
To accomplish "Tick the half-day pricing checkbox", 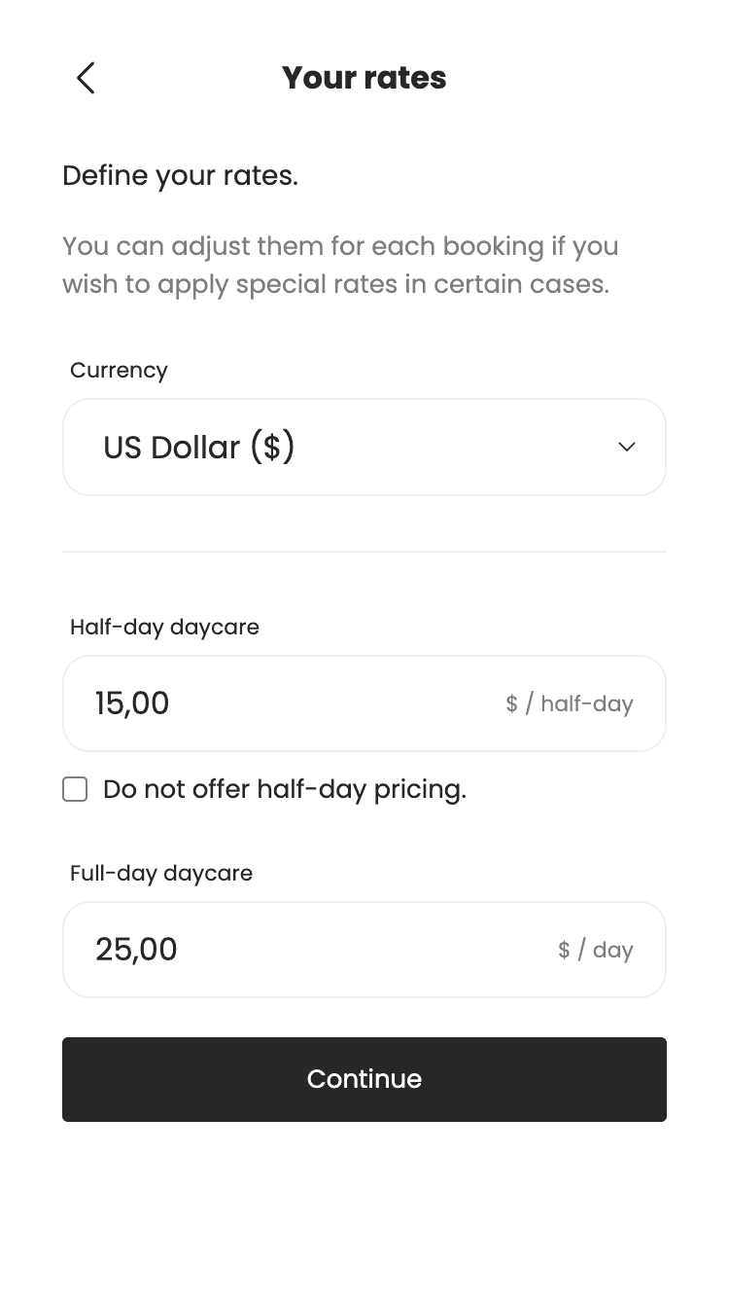I will [75, 789].
